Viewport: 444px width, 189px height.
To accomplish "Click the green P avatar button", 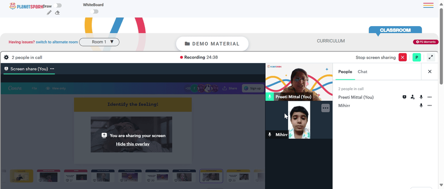I will tap(416, 57).
